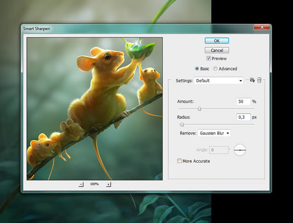Screen dimensions: 293x223
Task: Enable the More Accurate option
Action: [180, 161]
